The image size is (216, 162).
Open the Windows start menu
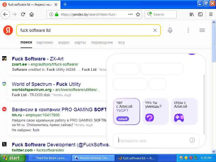[13, 158]
